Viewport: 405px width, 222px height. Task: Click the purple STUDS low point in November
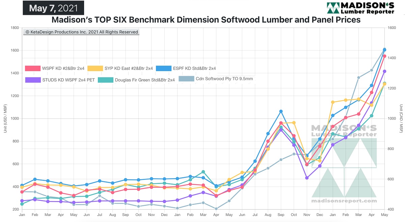click(x=307, y=178)
